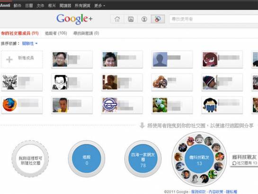Open 所有網頁 in the top navigation bar
Screen dimensions: 258x194
82,6
